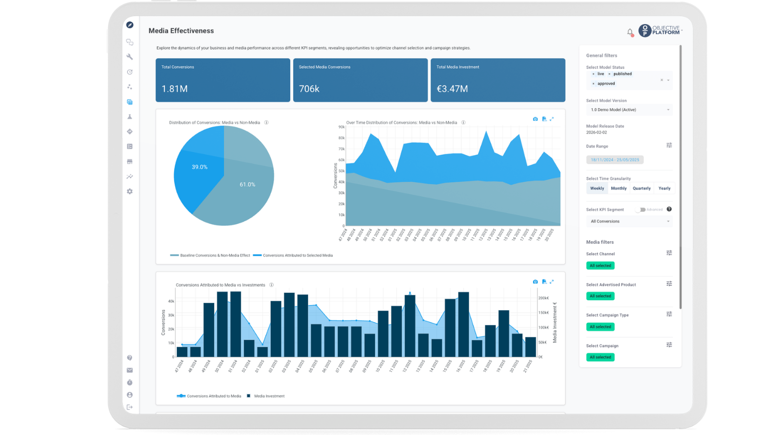Click info icon beside Conversions Attributed to Media title
The height and width of the screenshot is (435, 774).
(271, 285)
